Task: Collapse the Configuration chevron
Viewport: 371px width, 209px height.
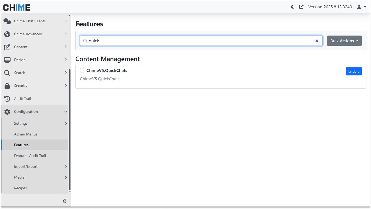Action: [x=66, y=112]
